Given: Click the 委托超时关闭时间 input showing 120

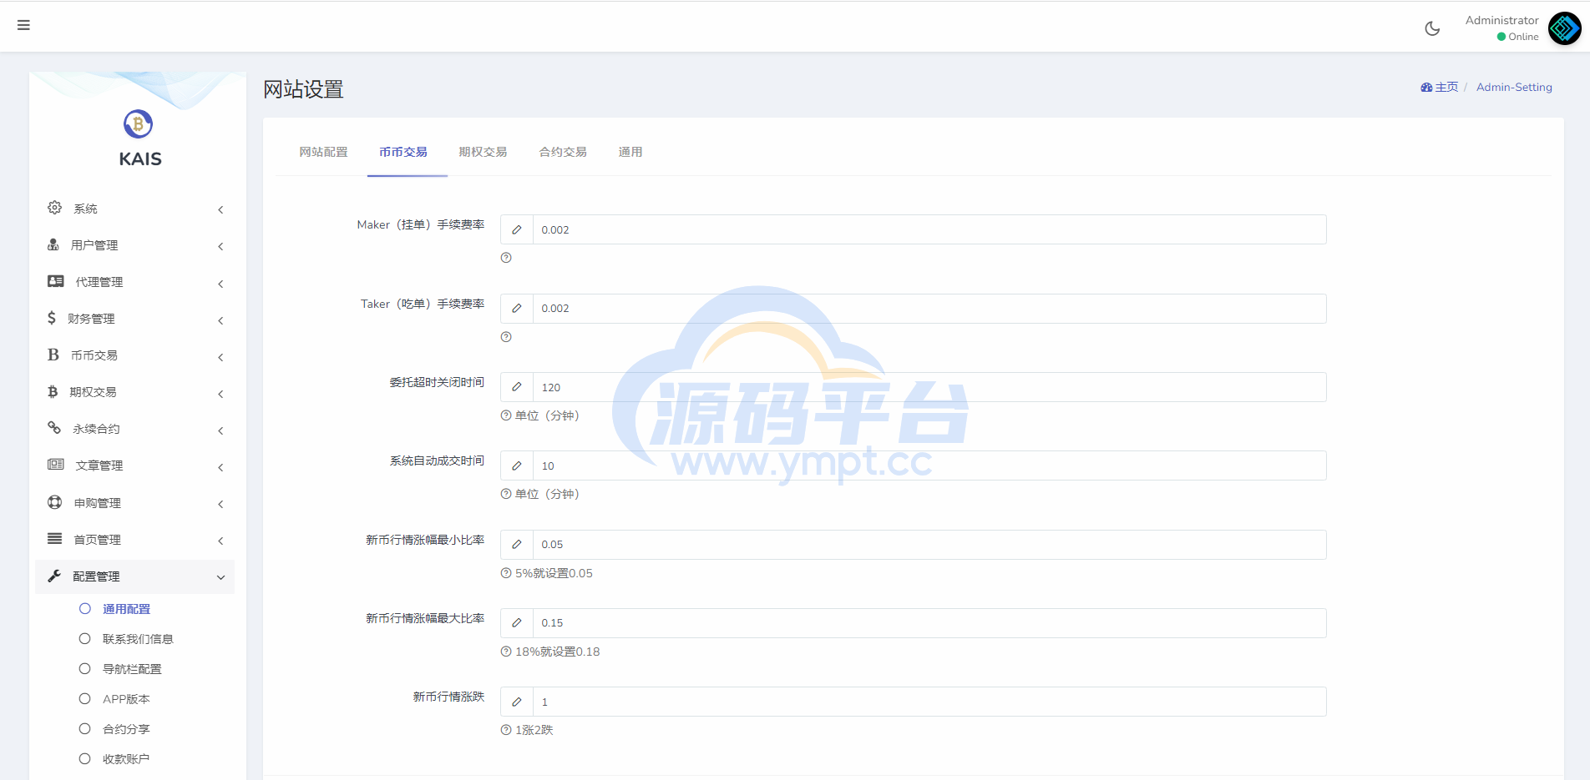Looking at the screenshot, I should [929, 387].
